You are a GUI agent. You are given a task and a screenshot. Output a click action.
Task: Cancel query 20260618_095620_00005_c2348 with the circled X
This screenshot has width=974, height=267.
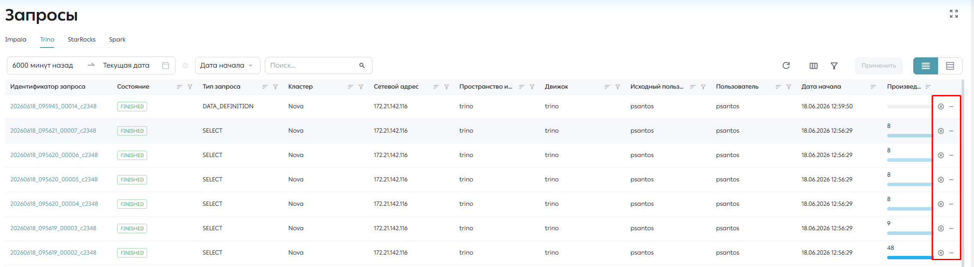click(941, 180)
